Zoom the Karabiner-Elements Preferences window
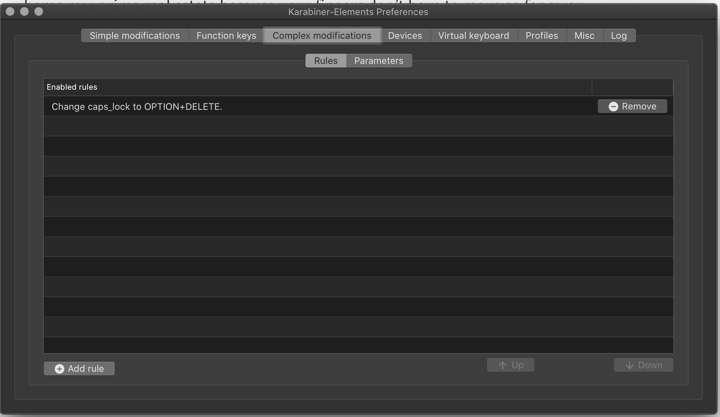 (39, 11)
